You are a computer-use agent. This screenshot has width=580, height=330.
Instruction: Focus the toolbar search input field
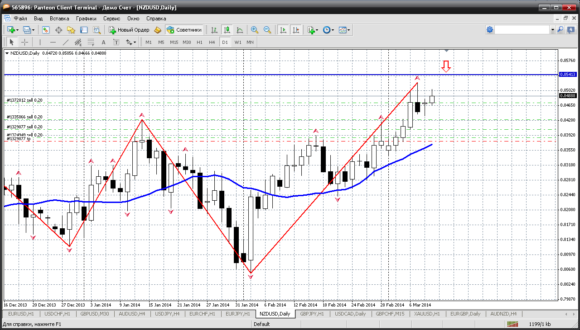click(x=522, y=30)
